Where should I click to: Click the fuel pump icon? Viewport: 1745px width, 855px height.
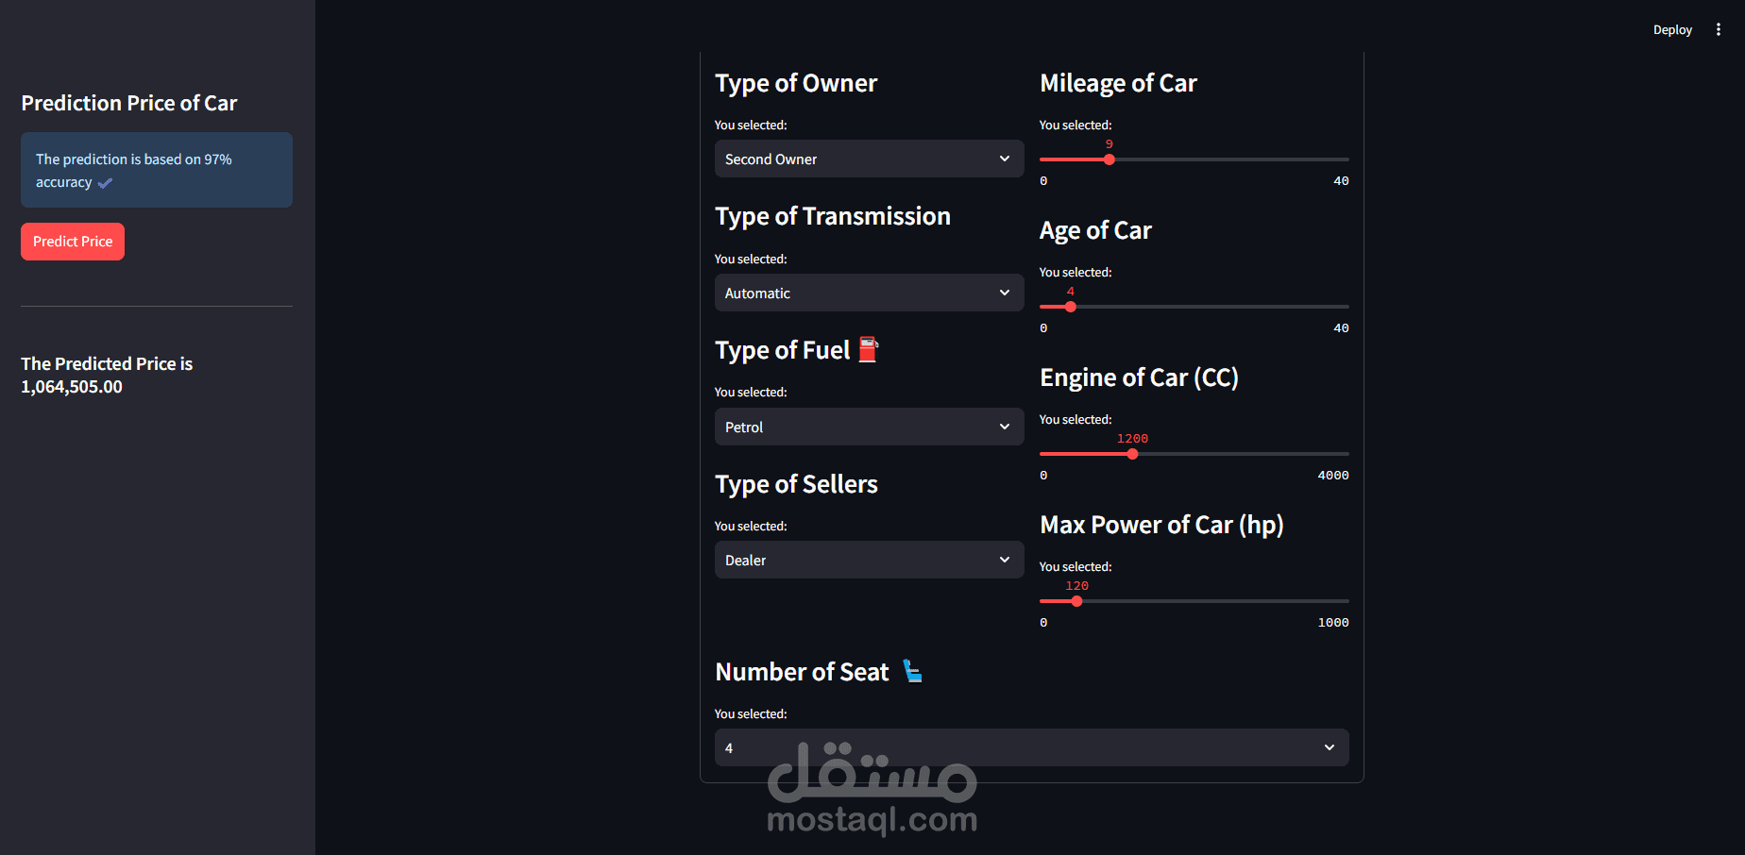(869, 350)
